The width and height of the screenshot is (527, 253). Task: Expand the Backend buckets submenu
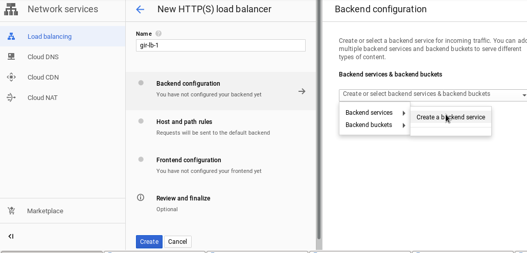point(374,125)
